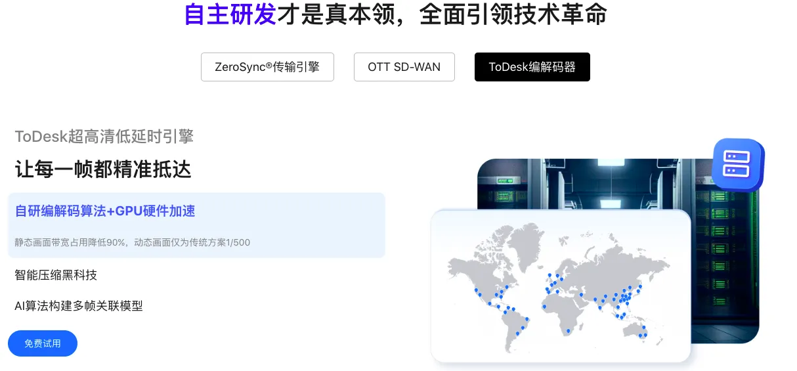Select 自研编解码算法+GPU硬件加速 feature card
Image resolution: width=797 pixels, height=371 pixels.
[196, 225]
